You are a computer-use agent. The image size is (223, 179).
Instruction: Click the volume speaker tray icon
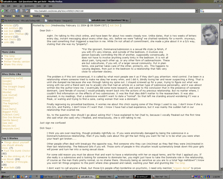tap(202, 177)
